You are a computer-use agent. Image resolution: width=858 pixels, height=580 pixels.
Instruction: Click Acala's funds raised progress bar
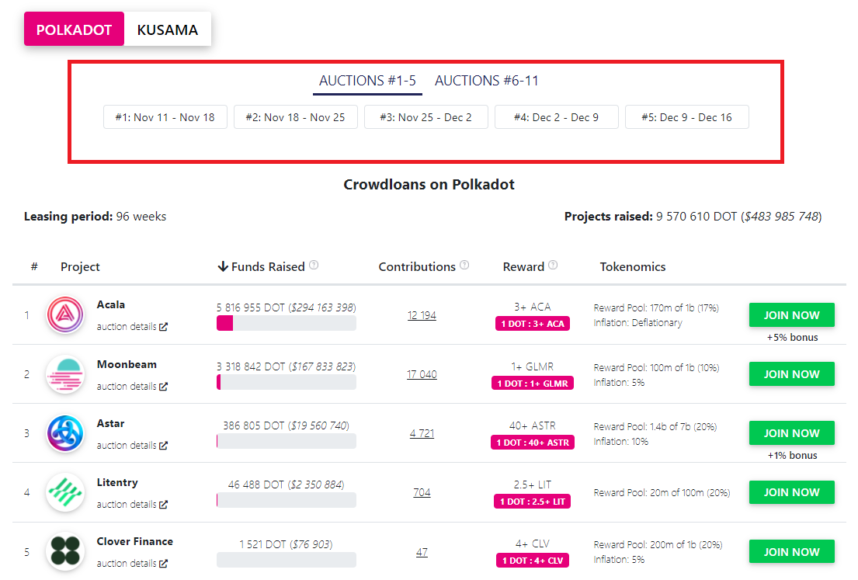click(287, 323)
